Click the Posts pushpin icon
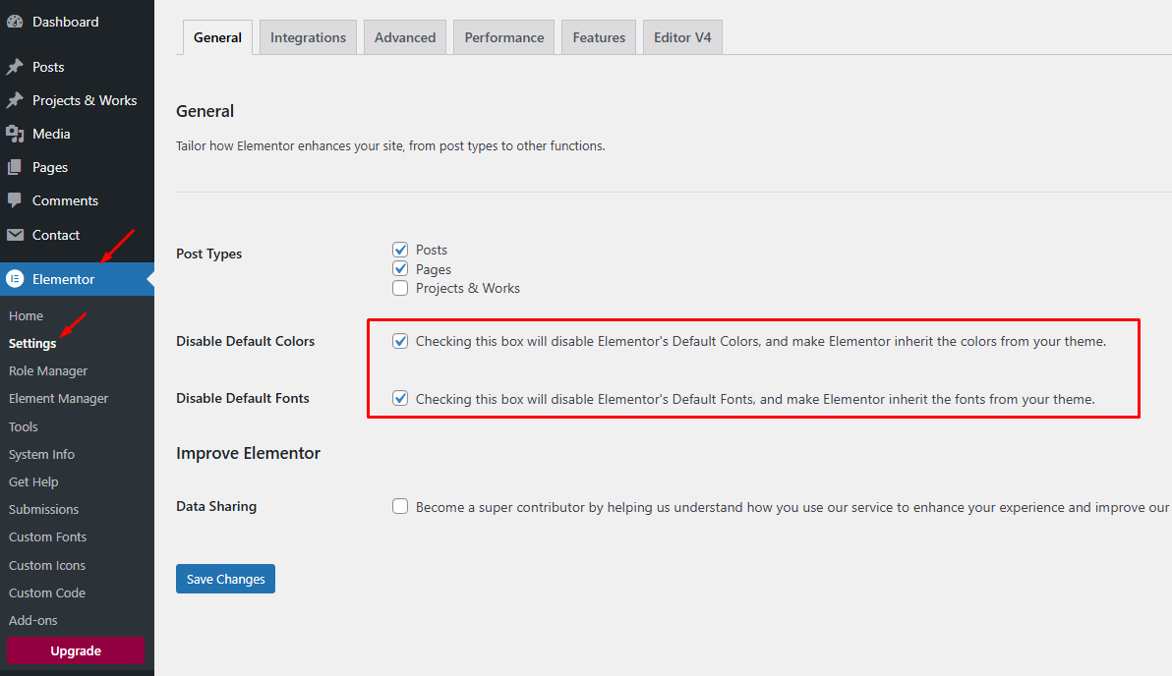The height and width of the screenshot is (676, 1172). (15, 67)
